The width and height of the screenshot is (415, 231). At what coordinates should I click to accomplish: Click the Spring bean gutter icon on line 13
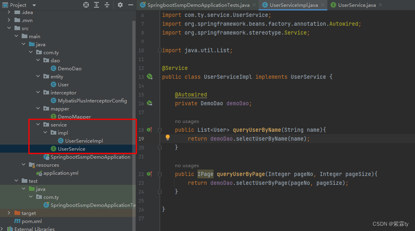(x=150, y=76)
